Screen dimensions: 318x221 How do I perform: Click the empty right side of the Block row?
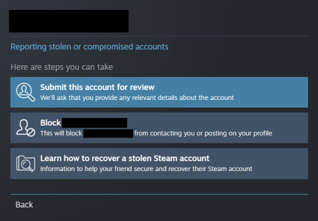(290, 128)
